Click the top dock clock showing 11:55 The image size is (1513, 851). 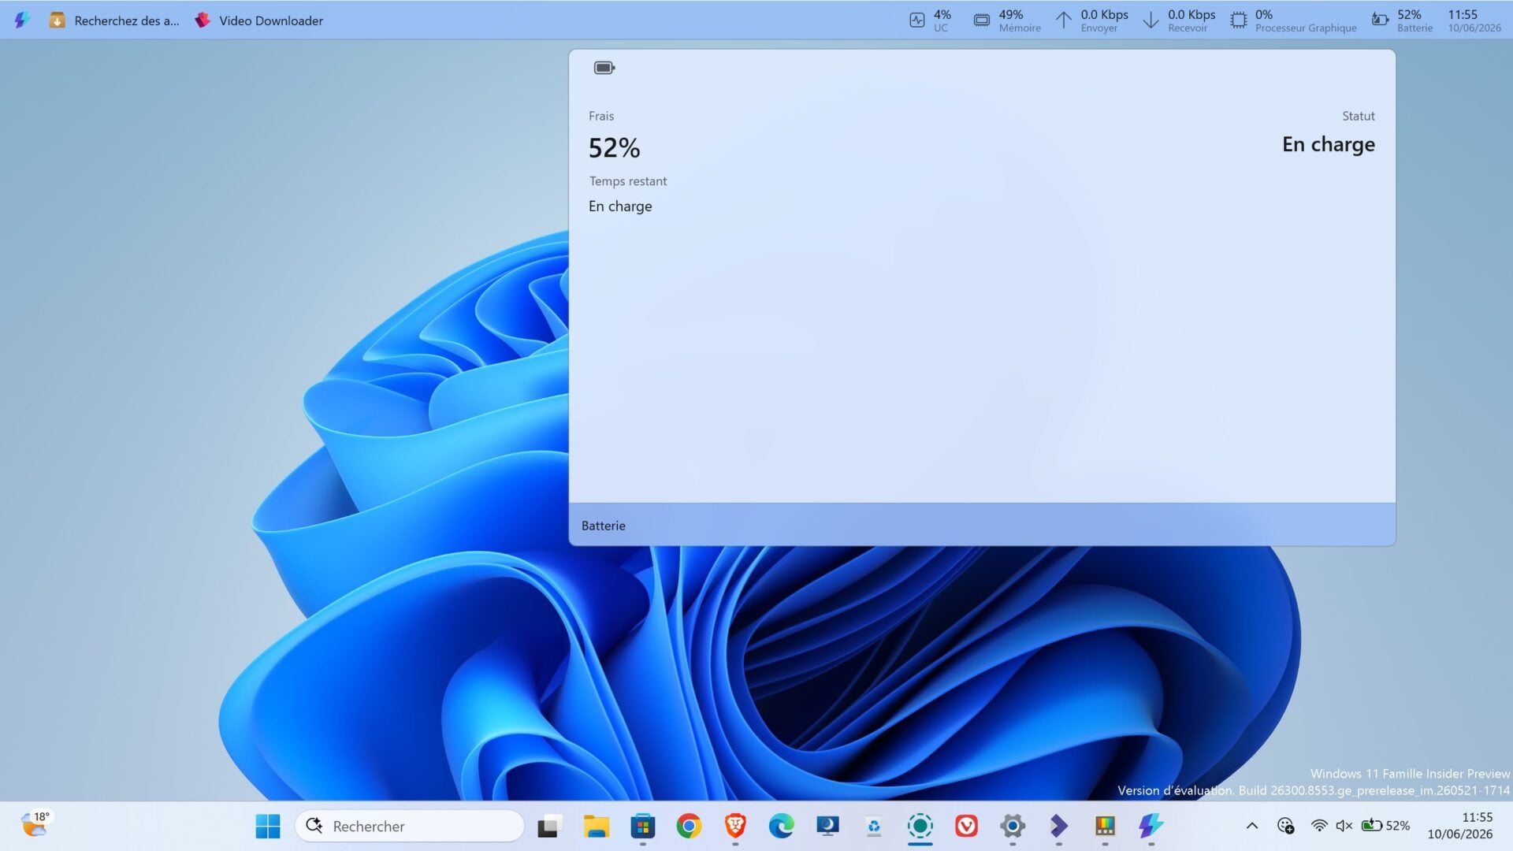point(1474,20)
